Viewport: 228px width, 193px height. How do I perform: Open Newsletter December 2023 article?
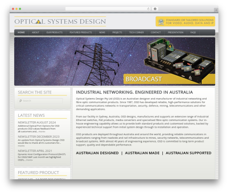(39, 136)
